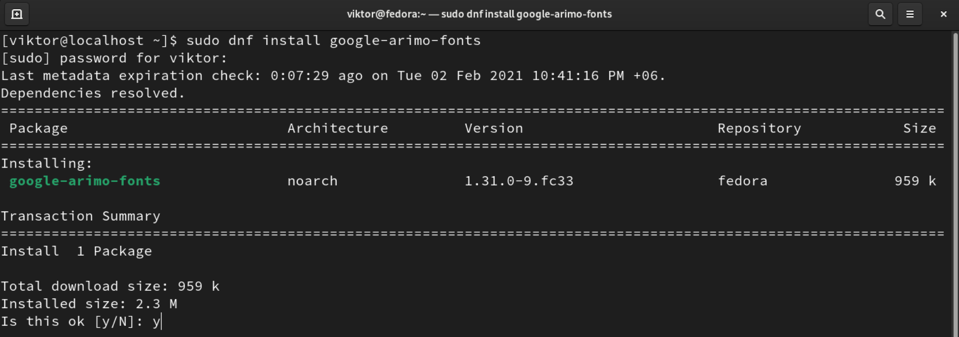Click the 'Dependencies resolved.' line
959x337 pixels.
click(x=93, y=93)
